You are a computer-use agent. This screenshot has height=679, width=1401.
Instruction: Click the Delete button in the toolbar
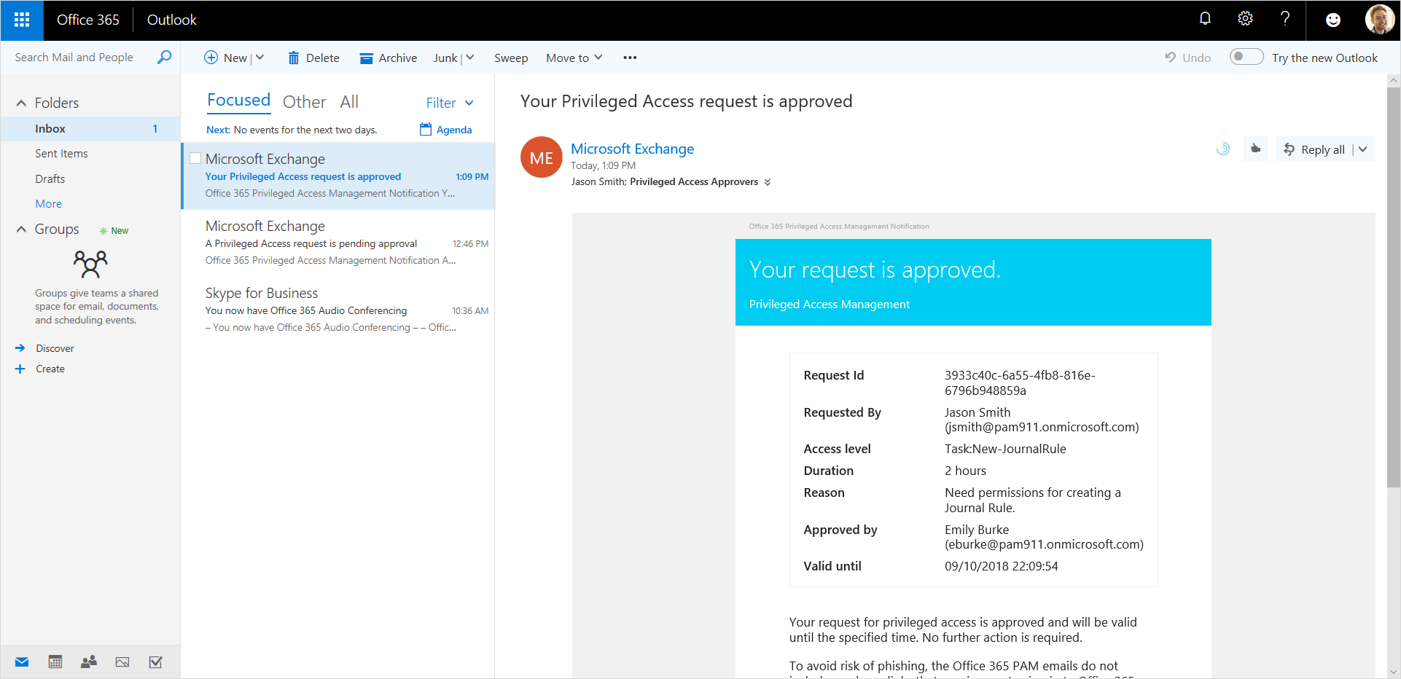pyautogui.click(x=313, y=58)
